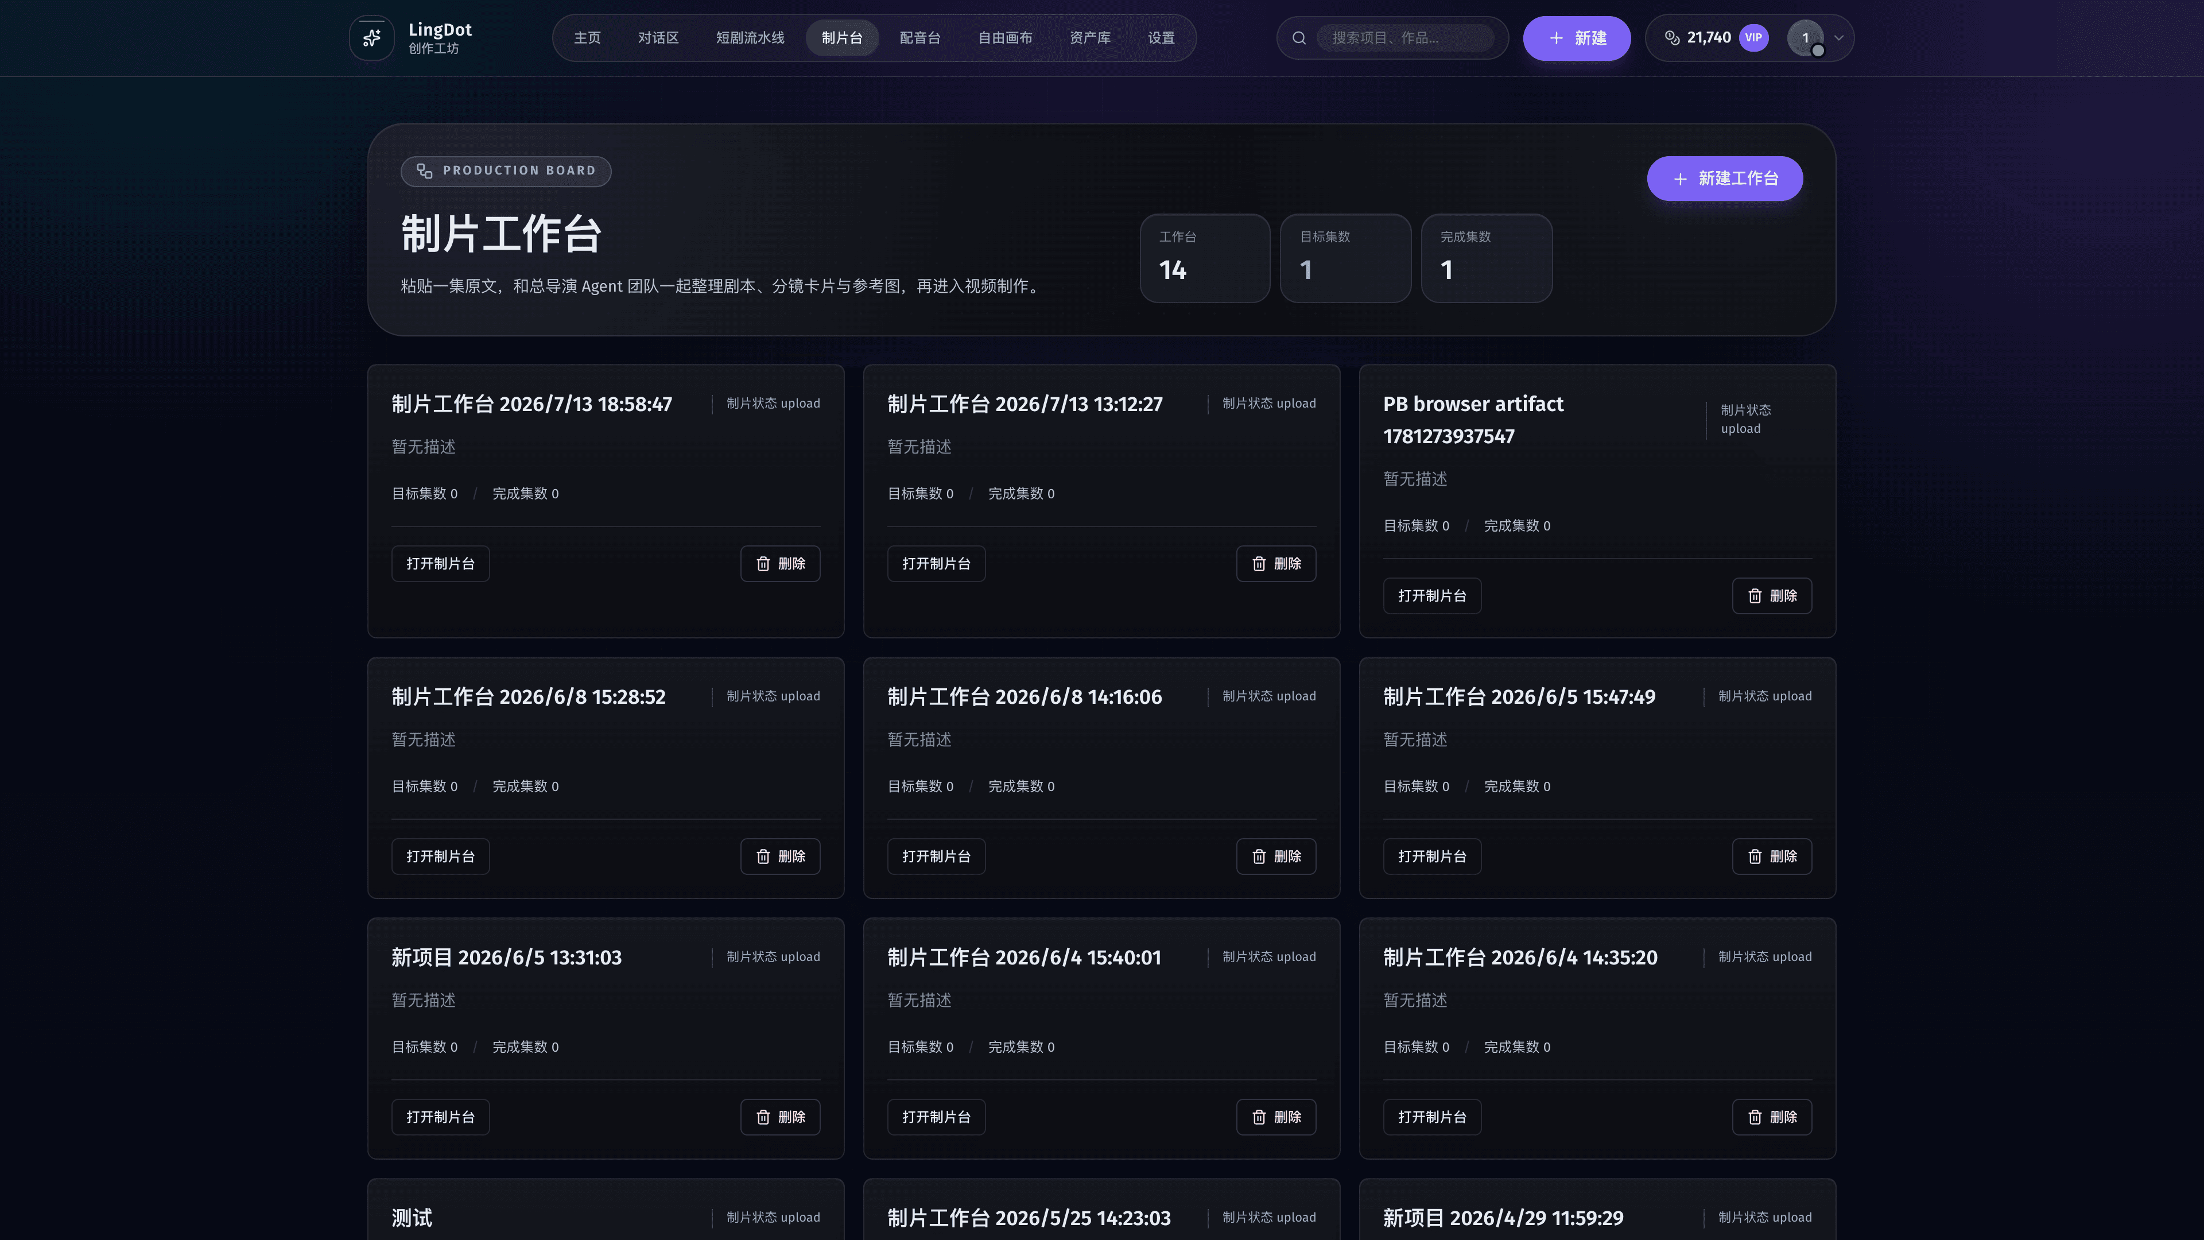Click trash icon on 2026/6/4 15:40:01 card
This screenshot has width=2204, height=1240.
coord(1259,1118)
